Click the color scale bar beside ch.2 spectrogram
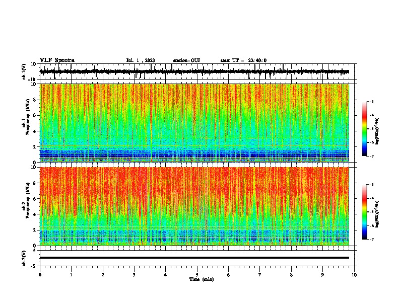 (365, 212)
